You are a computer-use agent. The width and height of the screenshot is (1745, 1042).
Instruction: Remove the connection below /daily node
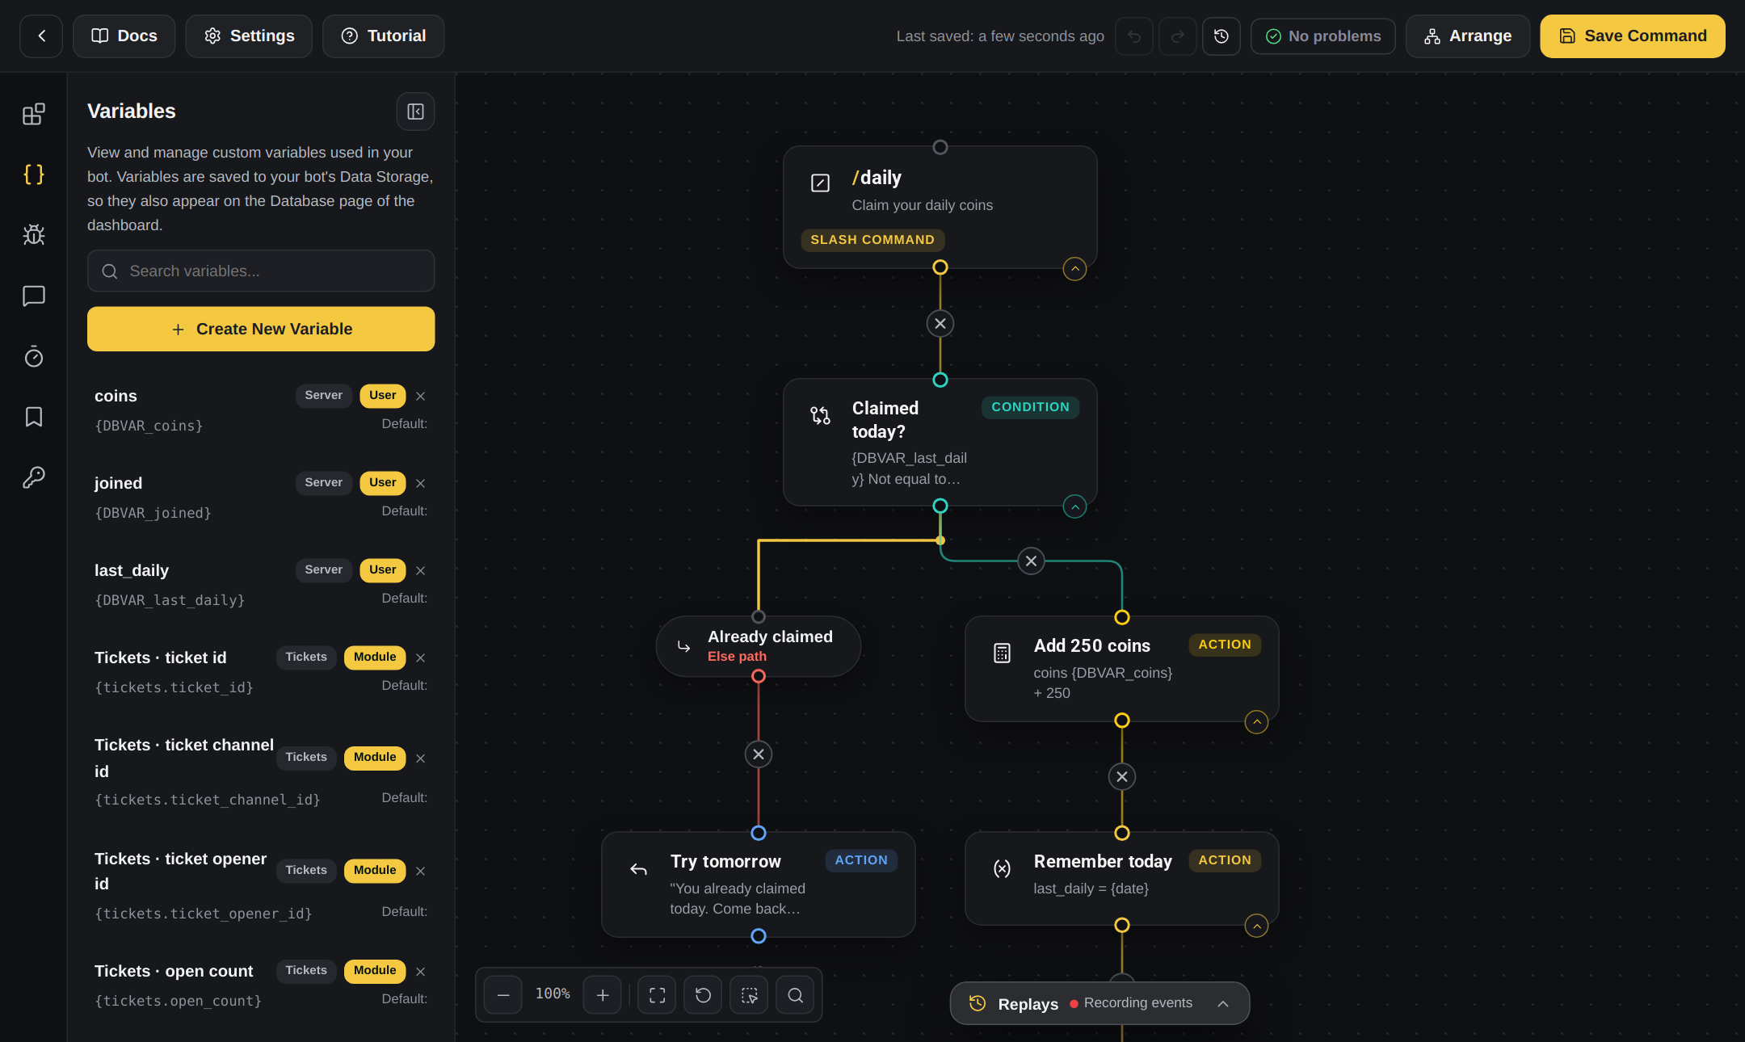(x=940, y=324)
